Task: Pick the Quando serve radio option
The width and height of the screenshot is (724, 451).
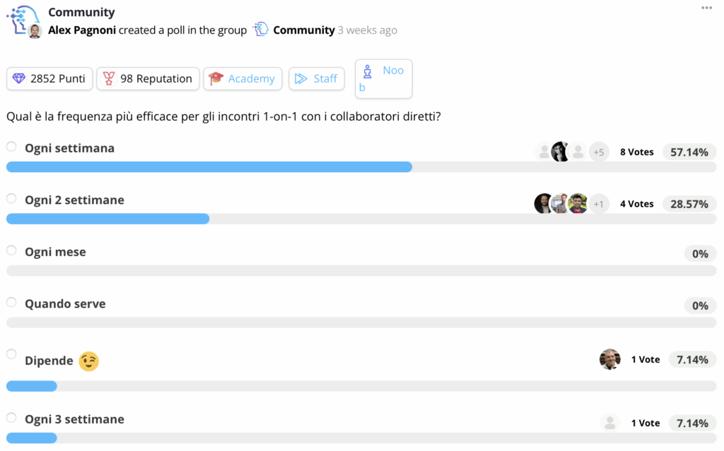Action: tap(11, 302)
